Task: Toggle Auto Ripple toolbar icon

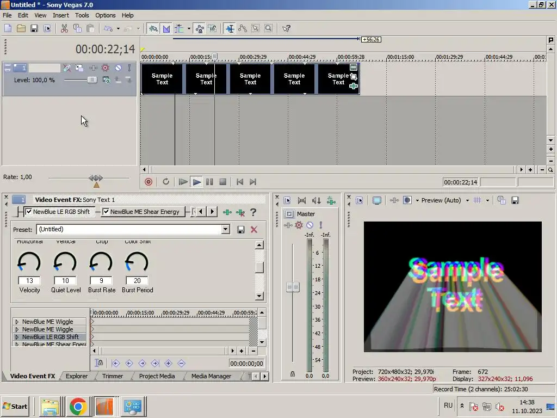Action: click(x=180, y=28)
